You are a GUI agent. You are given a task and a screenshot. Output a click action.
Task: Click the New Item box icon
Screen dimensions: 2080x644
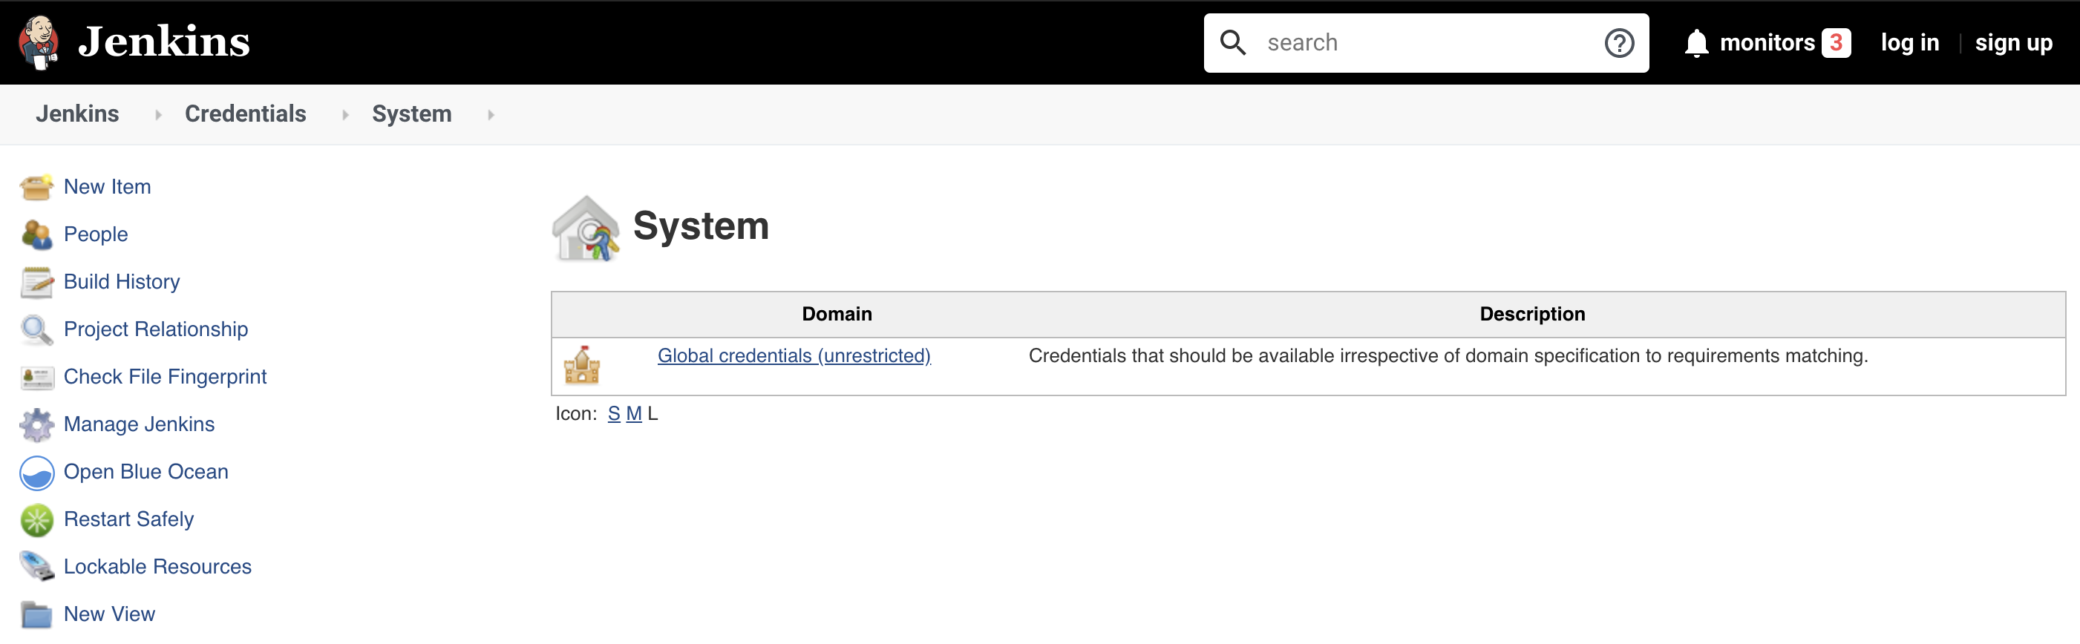[x=36, y=187]
